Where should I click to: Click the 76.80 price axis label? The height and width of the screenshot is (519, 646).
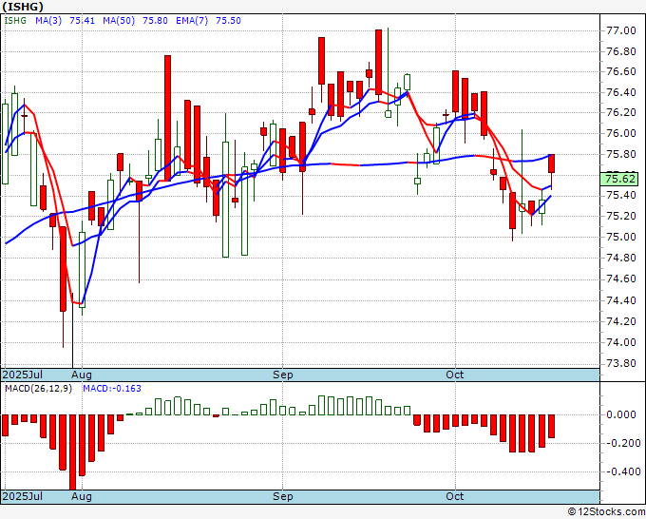pos(621,51)
